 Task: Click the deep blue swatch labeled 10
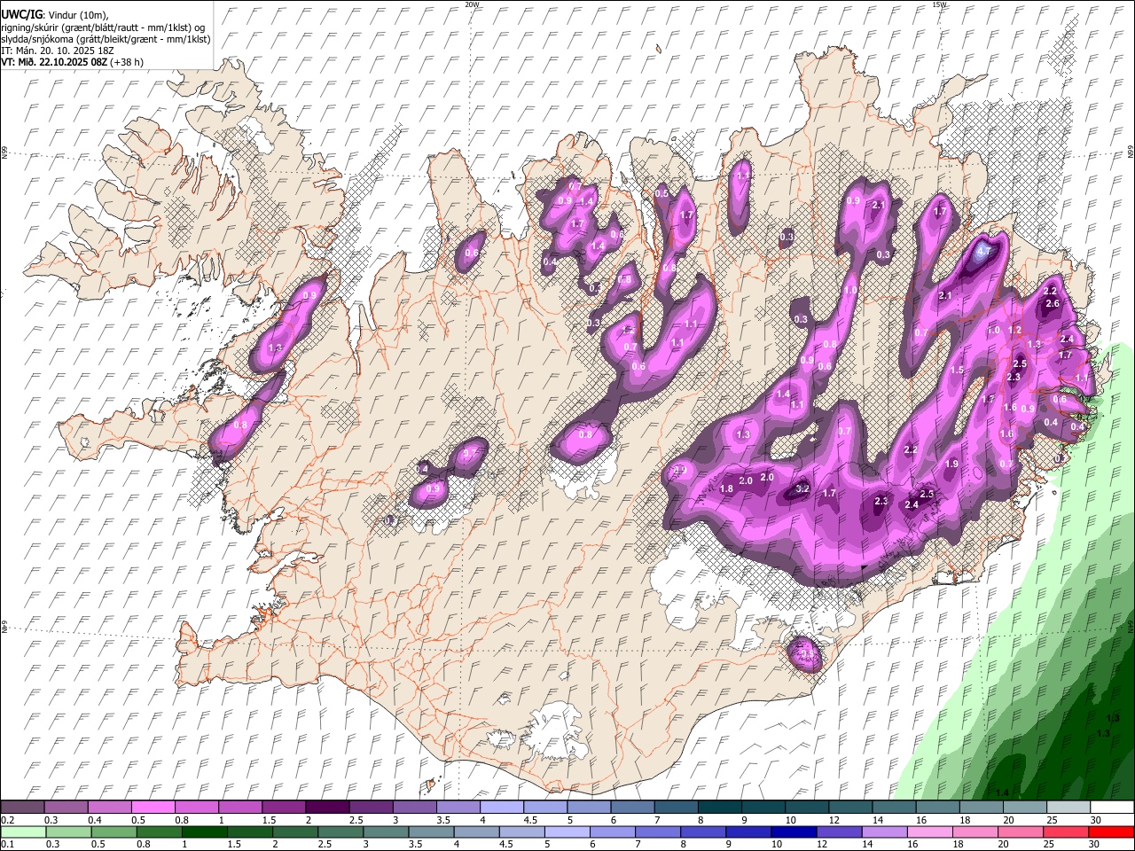793,832
